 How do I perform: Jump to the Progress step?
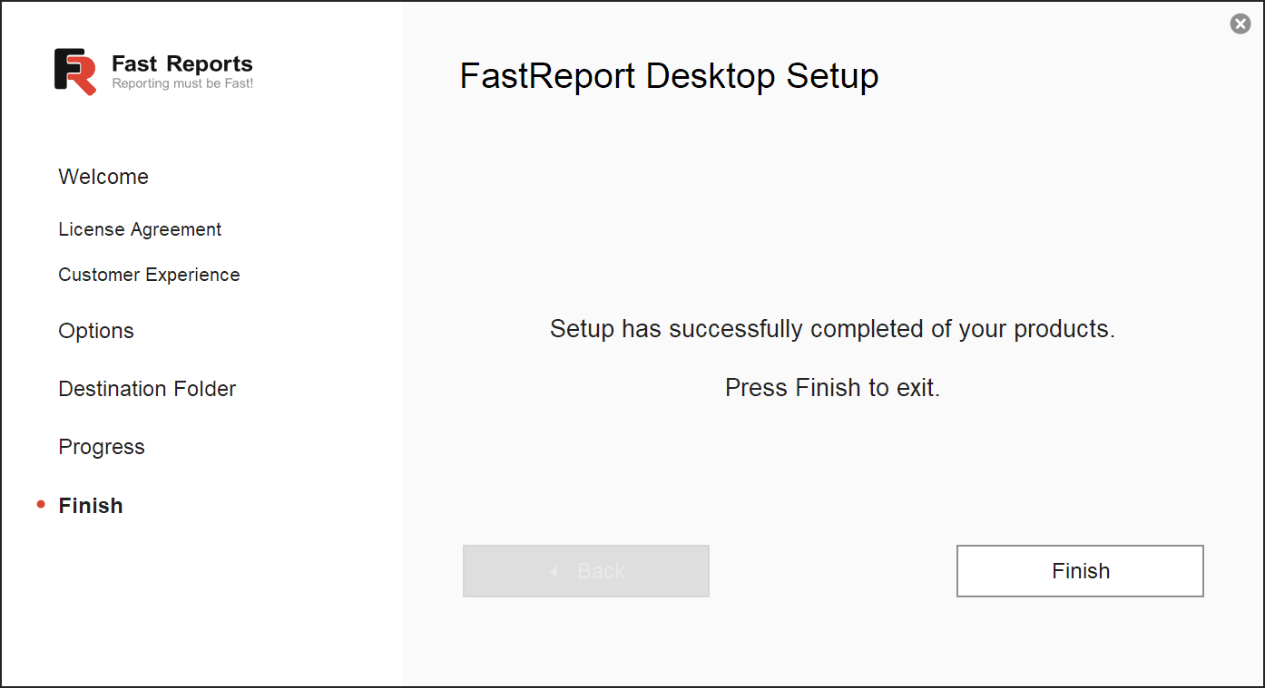pyautogui.click(x=102, y=447)
